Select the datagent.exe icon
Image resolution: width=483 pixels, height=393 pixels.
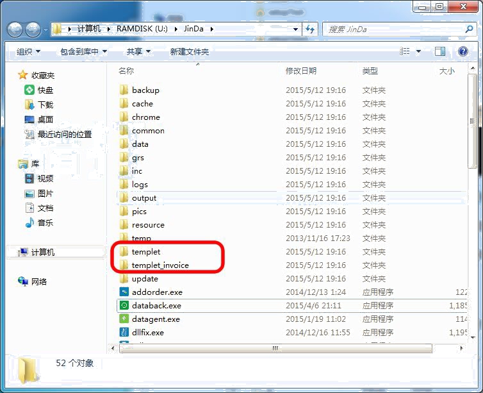(x=124, y=319)
